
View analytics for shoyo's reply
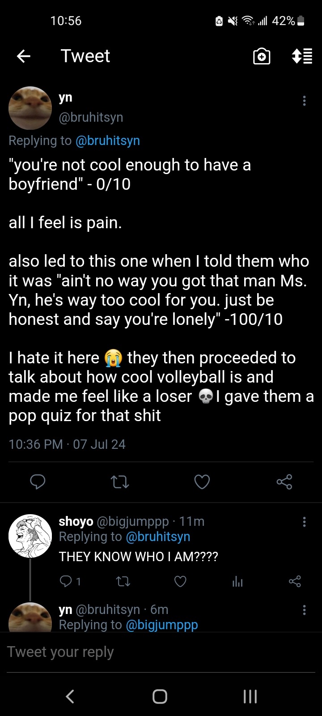(x=237, y=581)
